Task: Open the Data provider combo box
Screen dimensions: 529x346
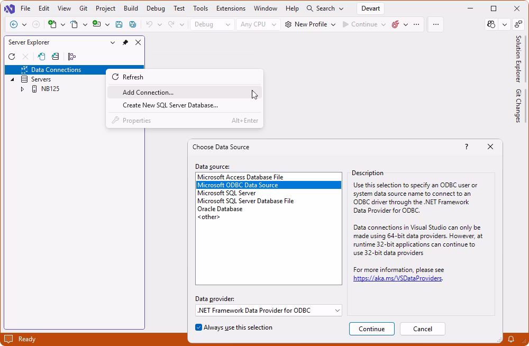Action: click(269, 310)
